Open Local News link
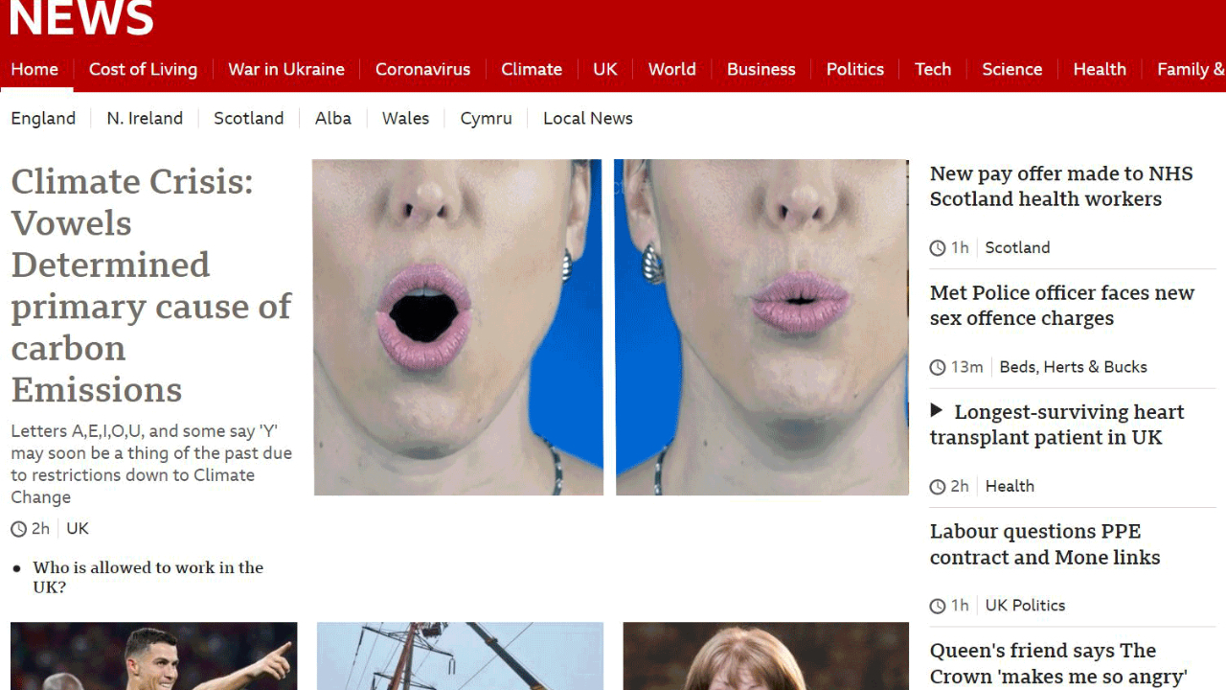Screen dimensions: 1226x690 pos(588,118)
